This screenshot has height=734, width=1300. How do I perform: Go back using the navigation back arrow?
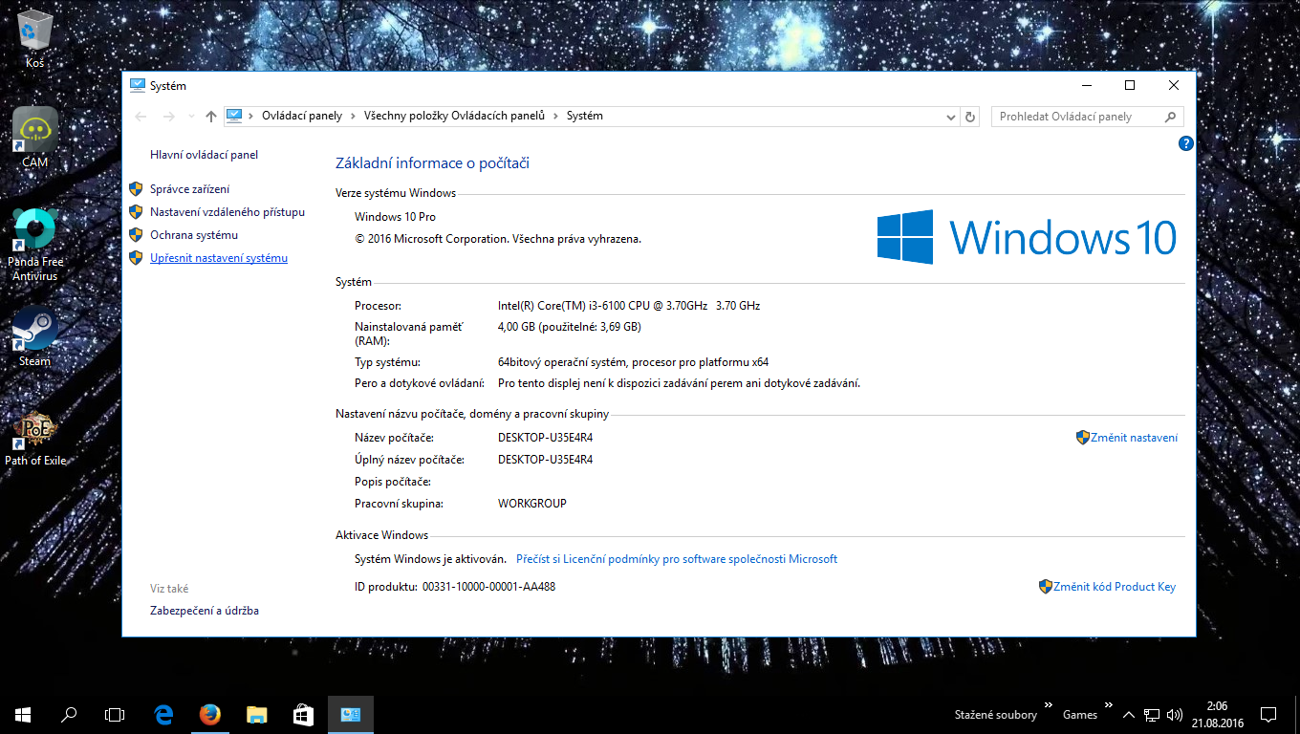(x=141, y=117)
